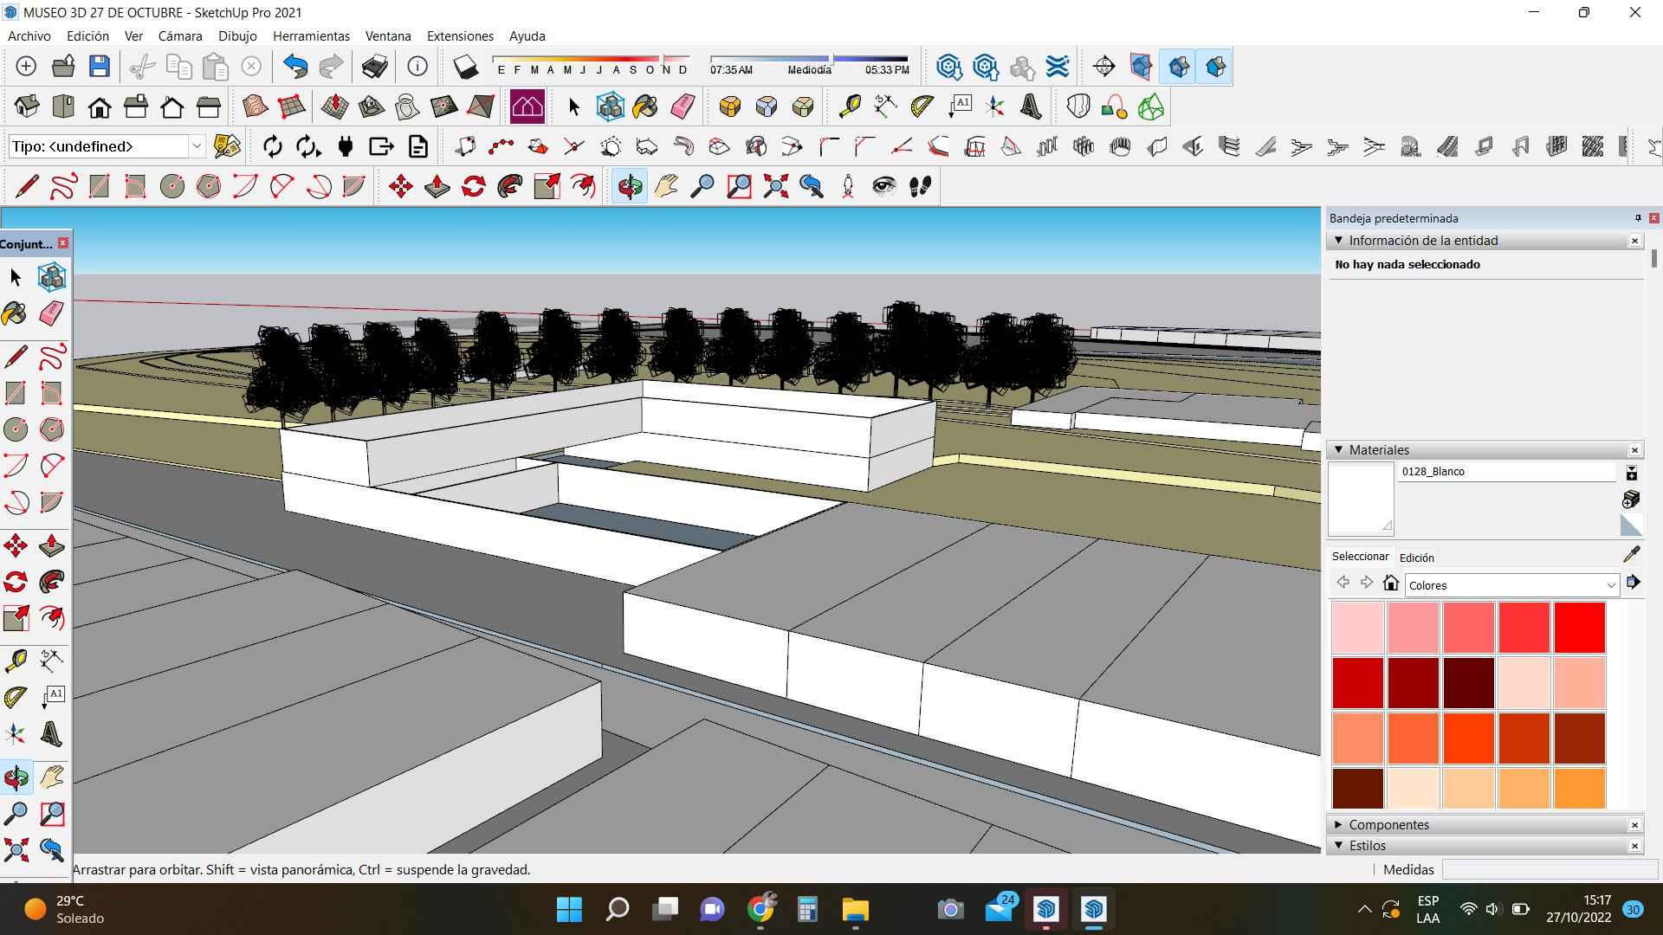Expand the Componentes panel
This screenshot has height=935, width=1663.
[1388, 824]
